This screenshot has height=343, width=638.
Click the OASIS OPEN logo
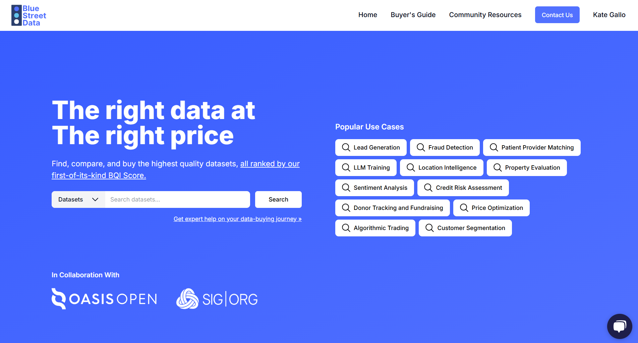click(104, 298)
